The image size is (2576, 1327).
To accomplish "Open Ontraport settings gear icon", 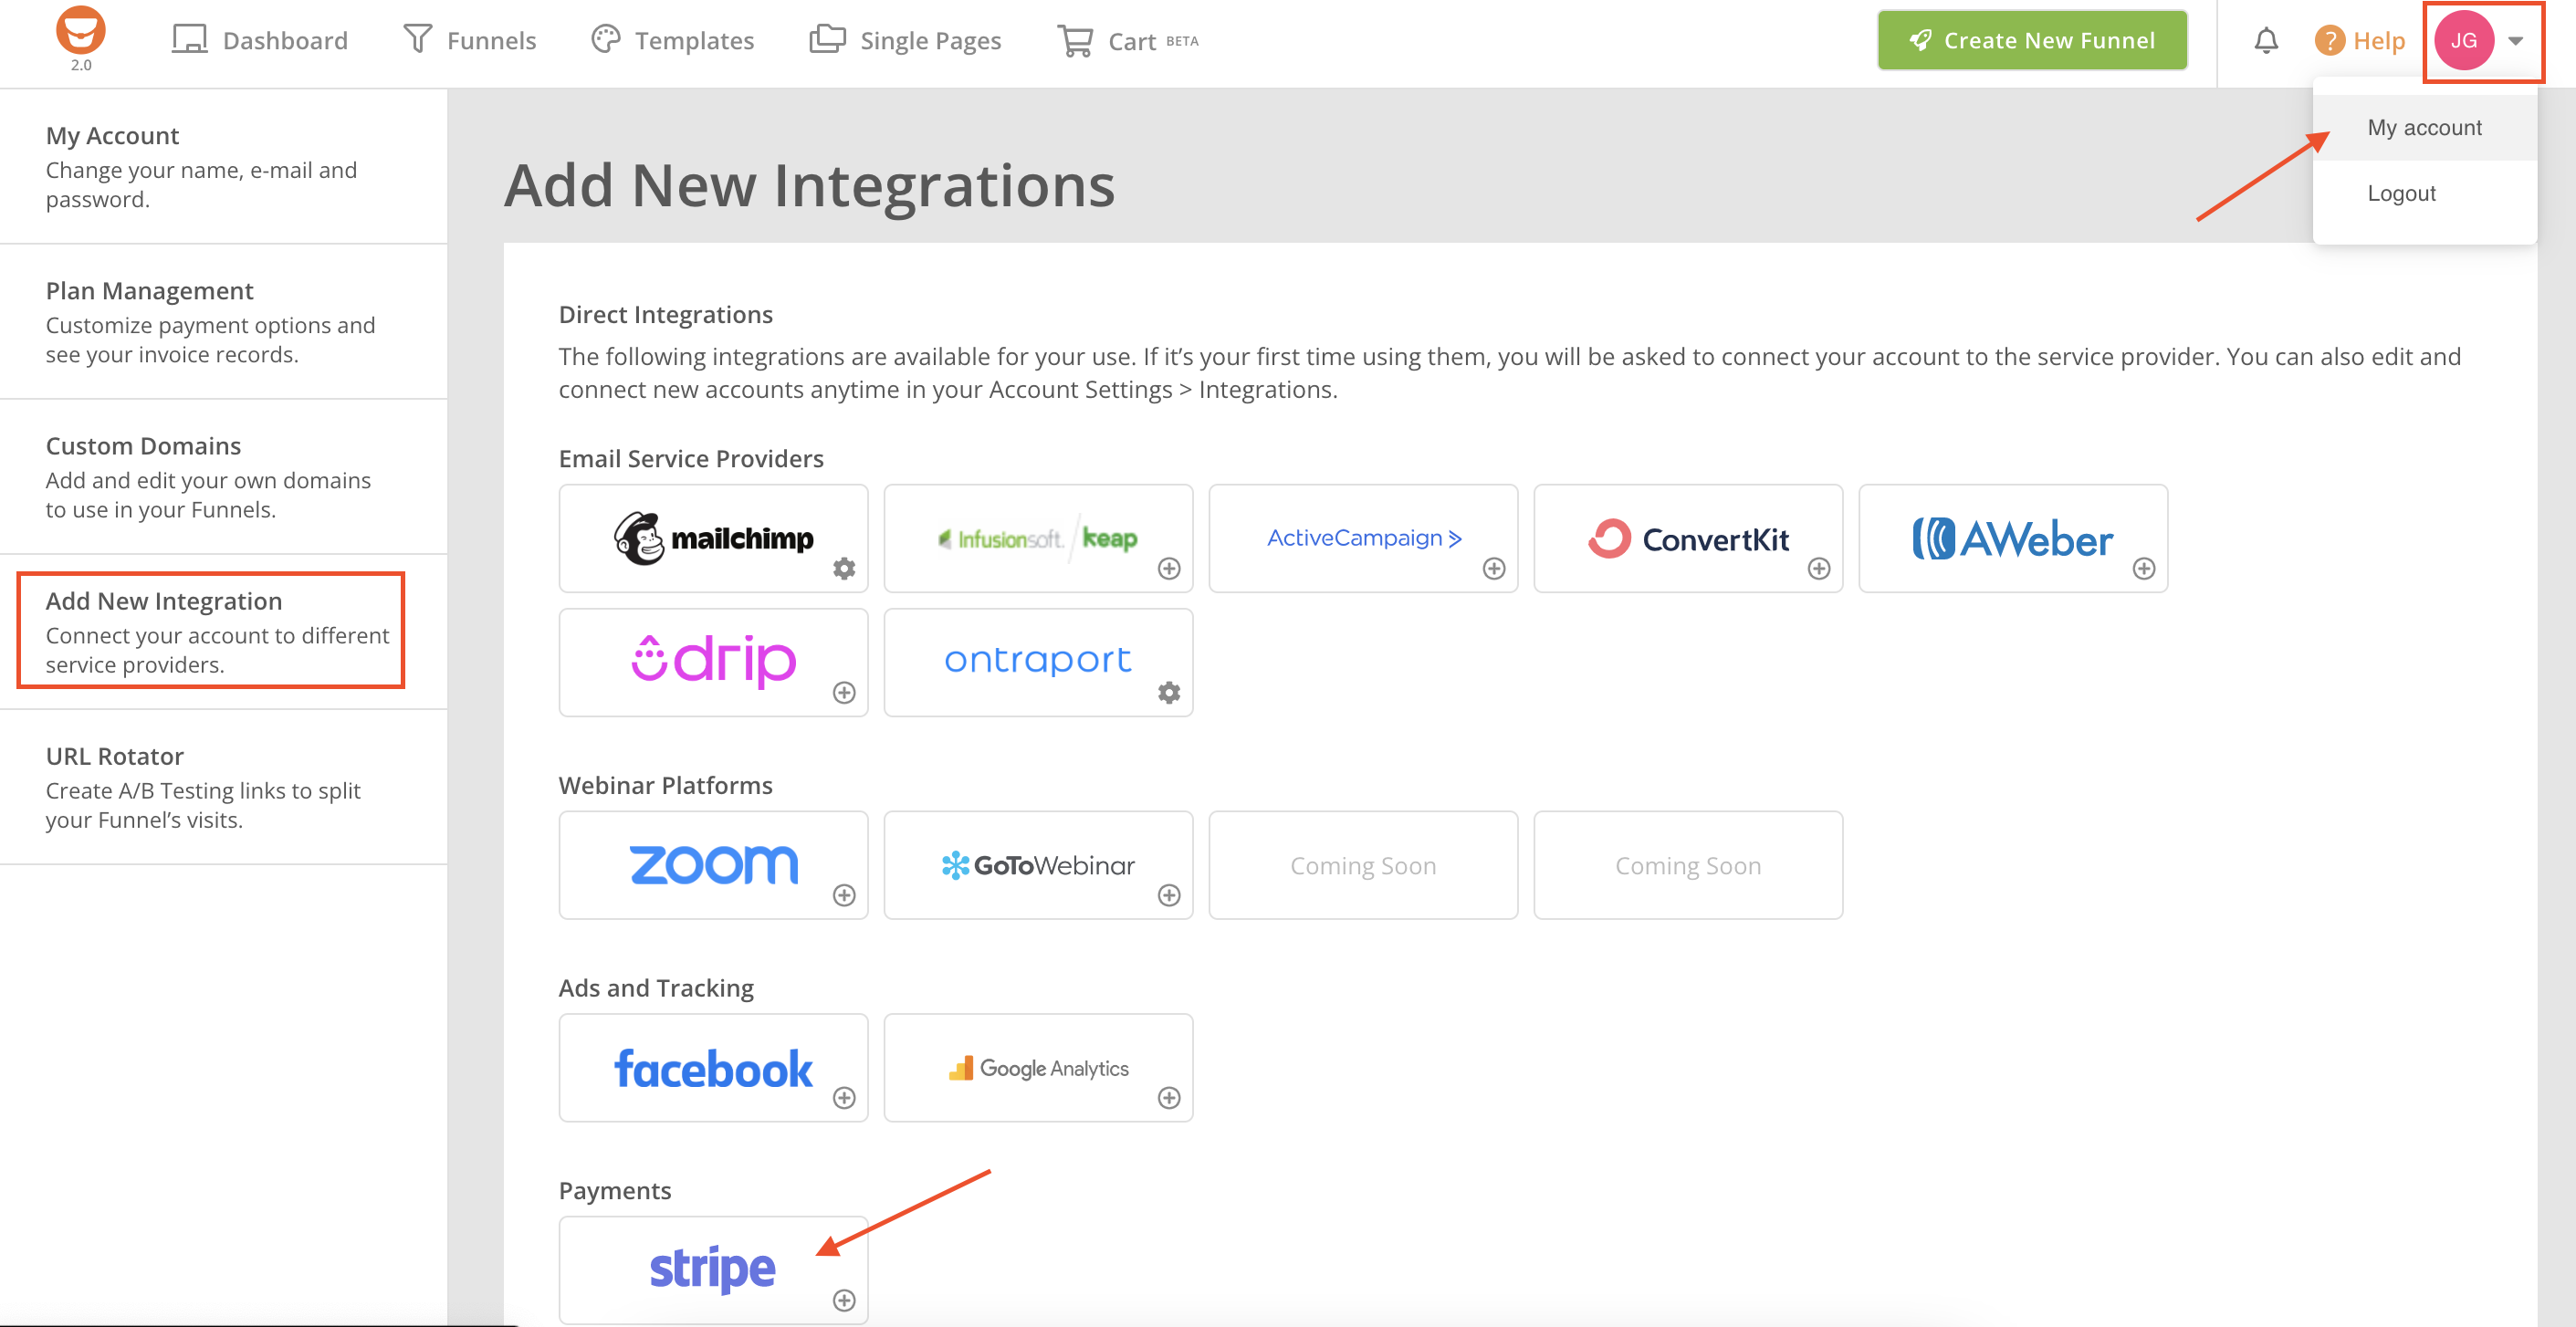I will [x=1168, y=692].
